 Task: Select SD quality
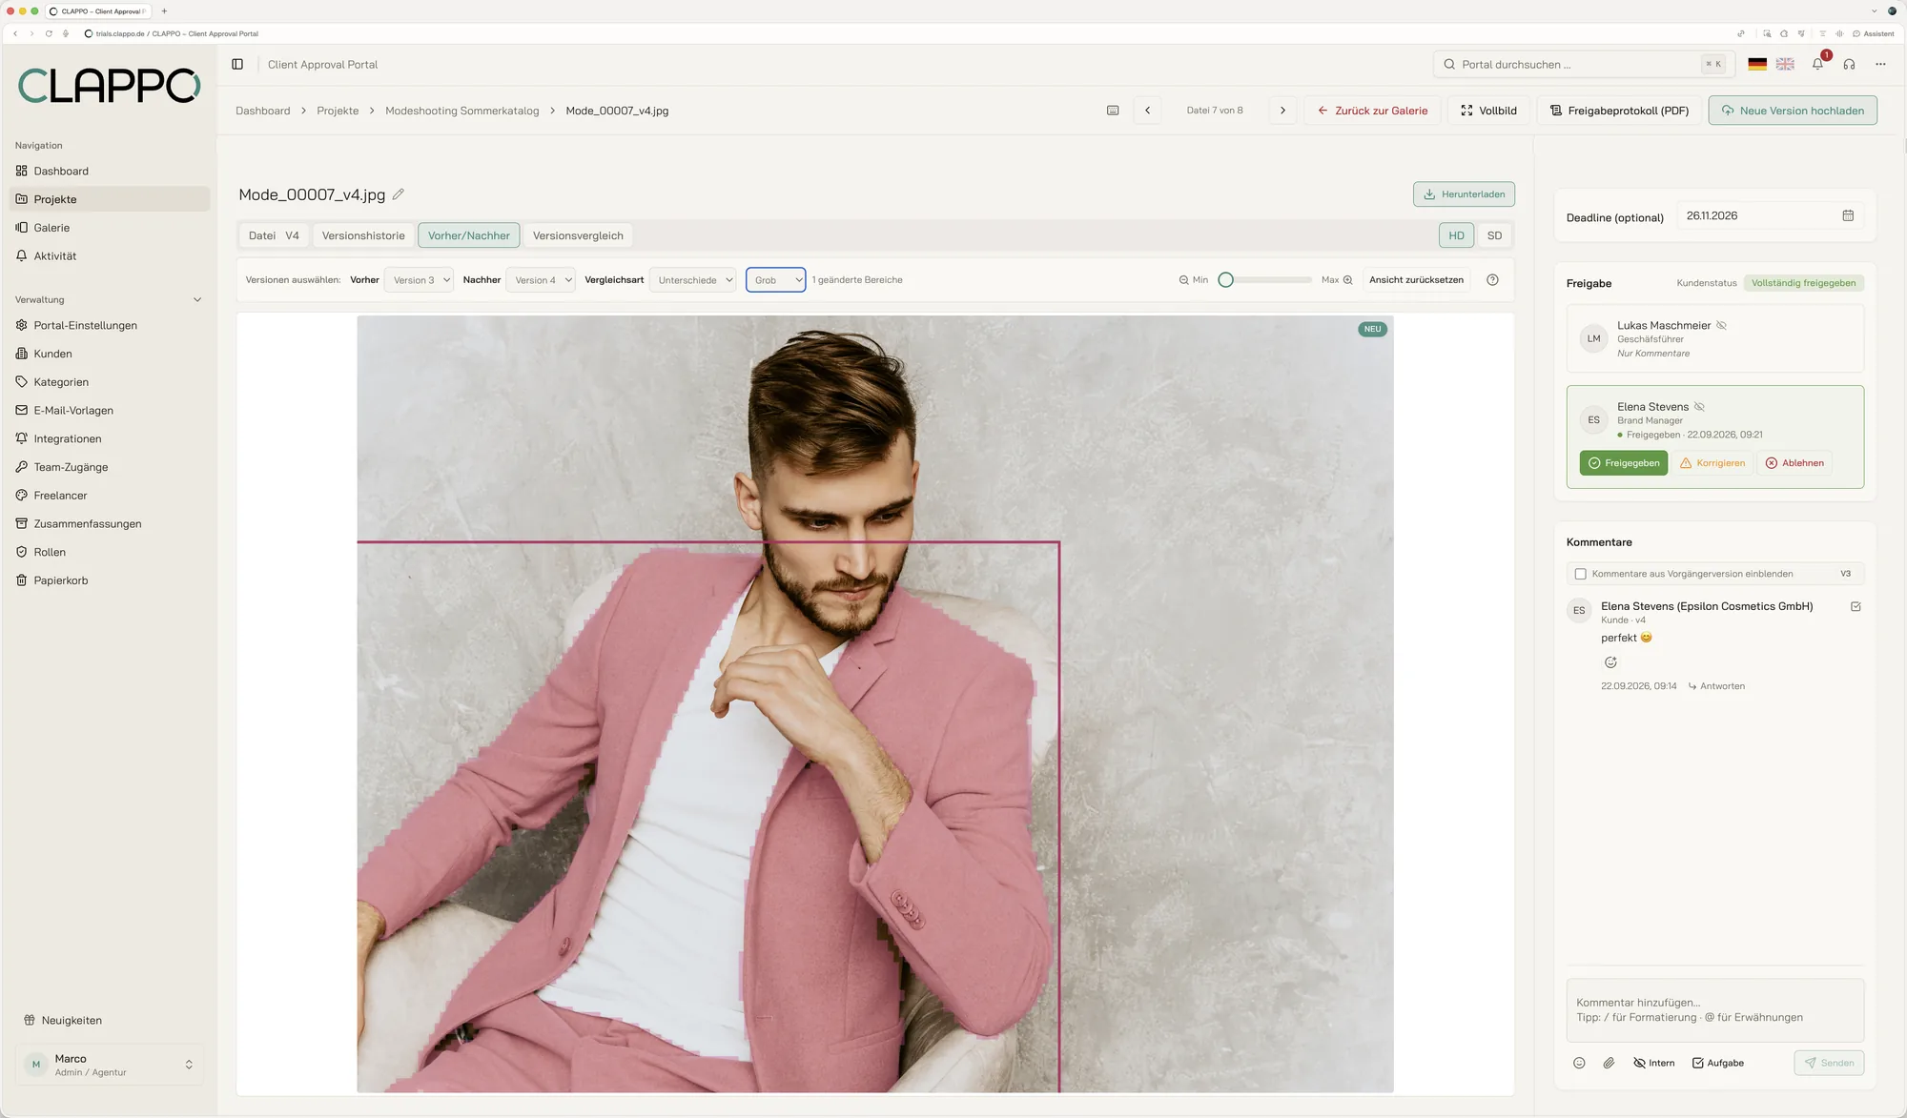pyautogui.click(x=1494, y=235)
